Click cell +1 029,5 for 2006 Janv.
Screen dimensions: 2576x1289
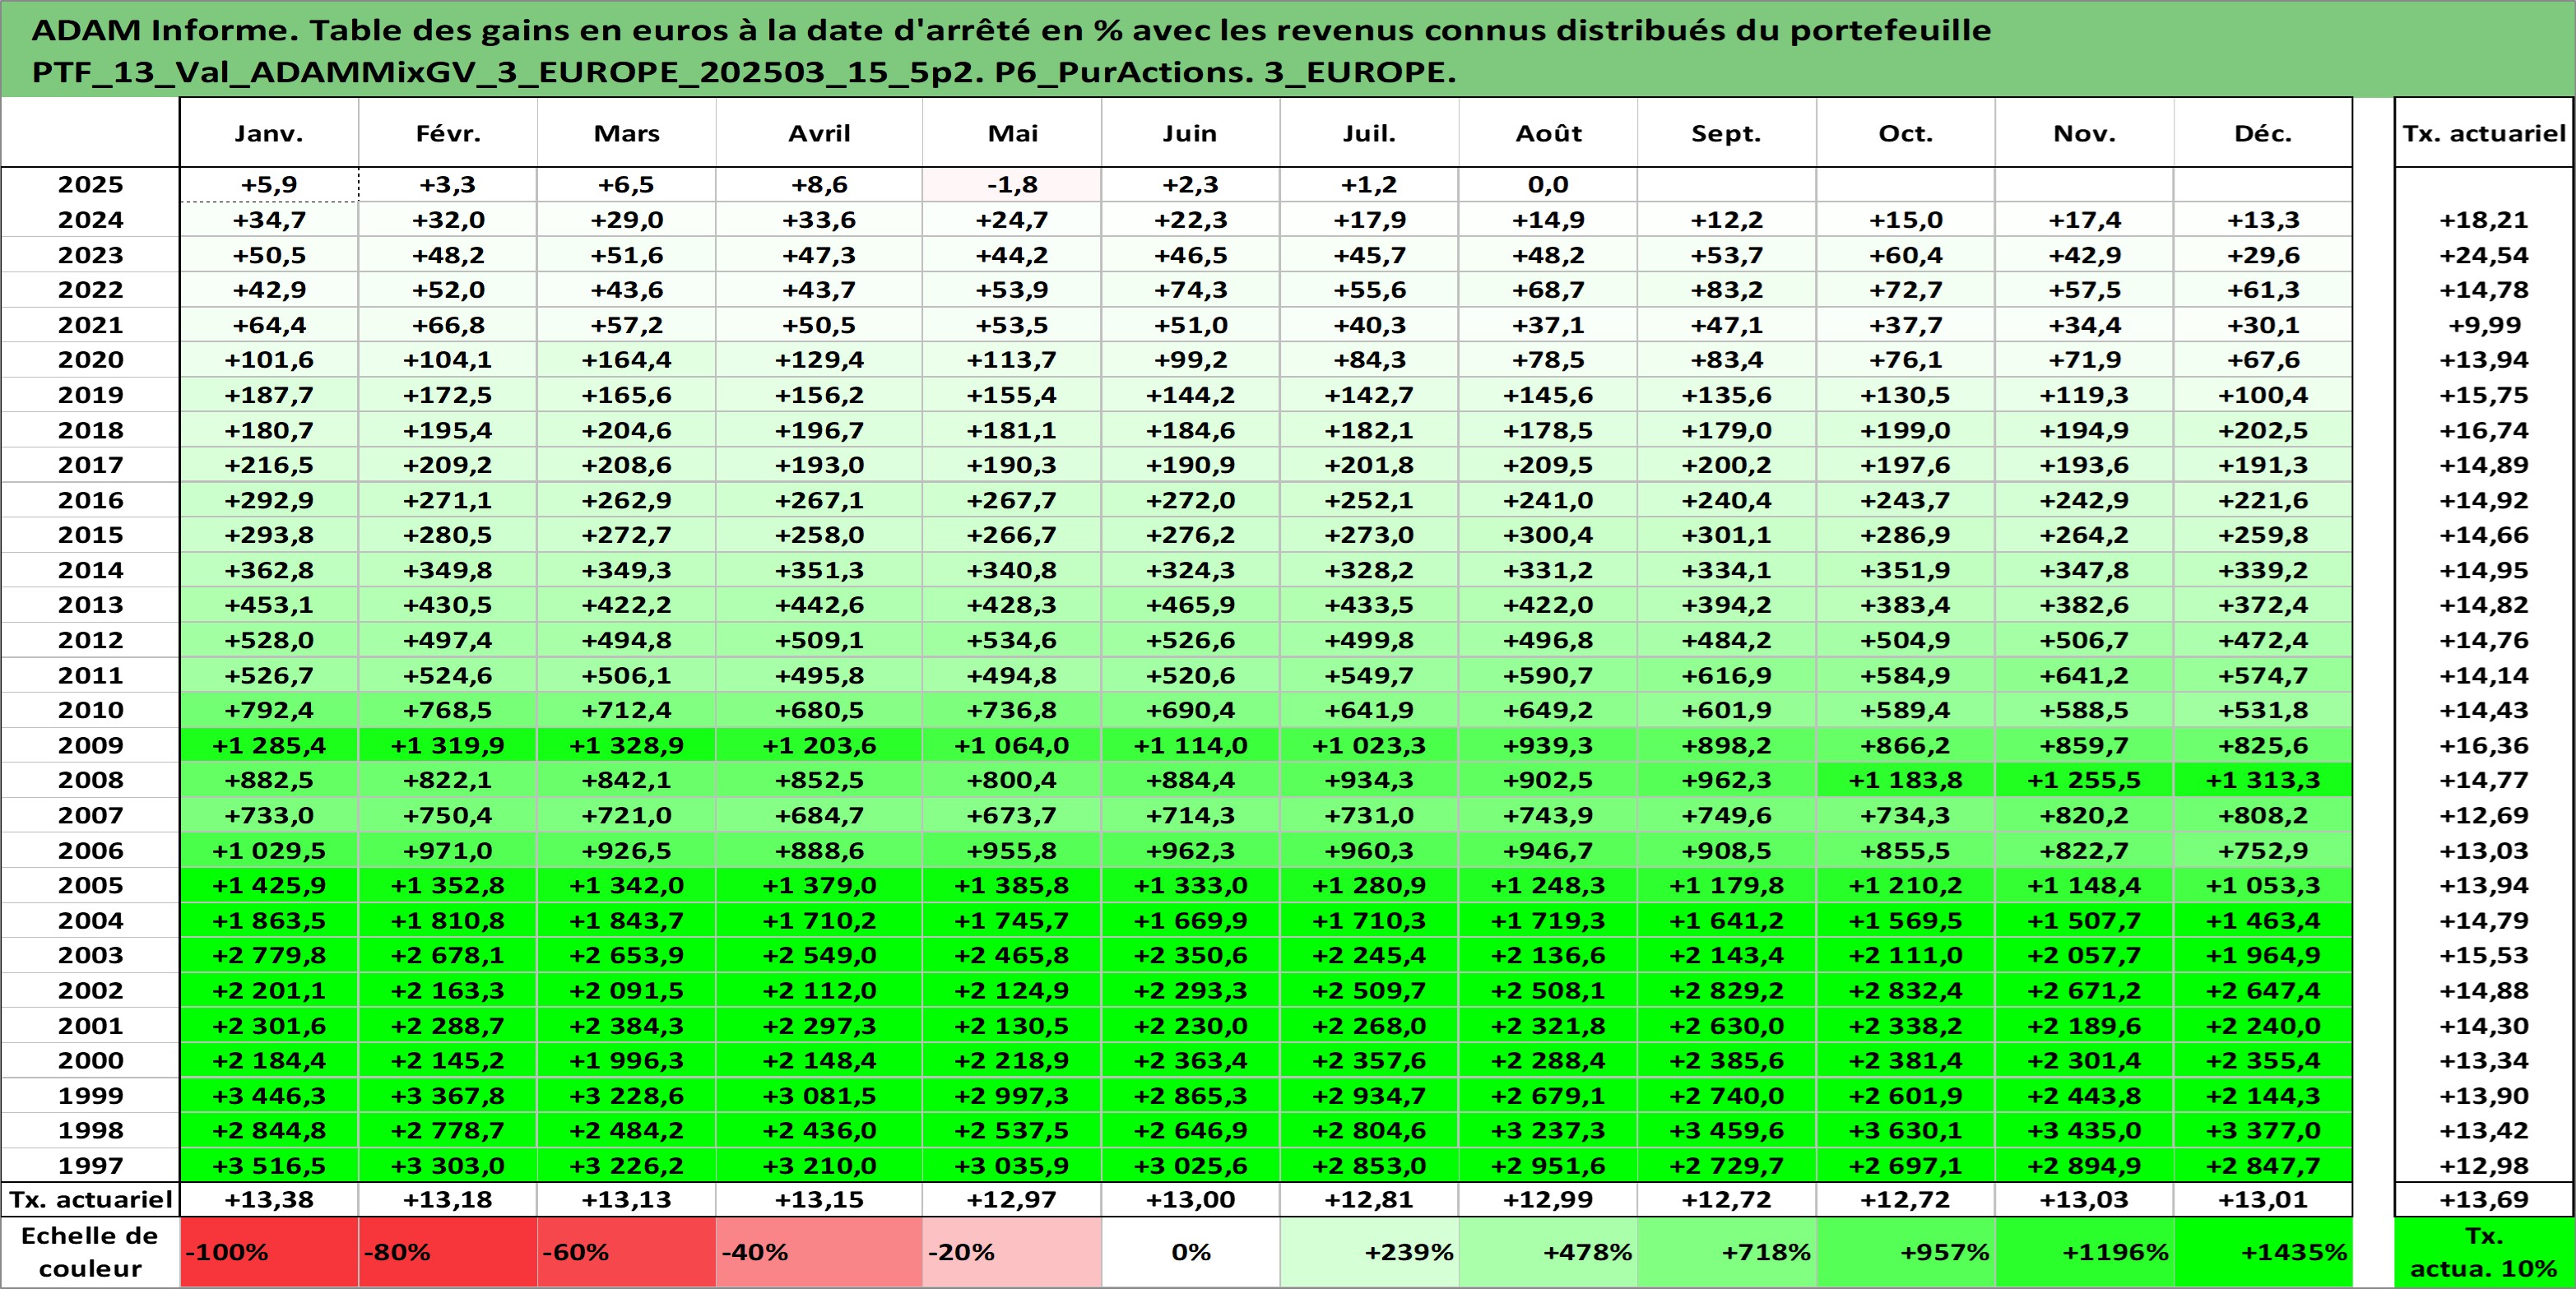coord(269,850)
